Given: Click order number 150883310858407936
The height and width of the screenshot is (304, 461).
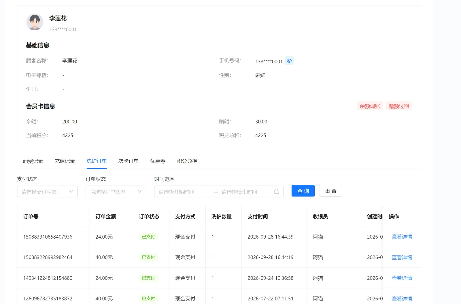Looking at the screenshot, I should pyautogui.click(x=48, y=237).
